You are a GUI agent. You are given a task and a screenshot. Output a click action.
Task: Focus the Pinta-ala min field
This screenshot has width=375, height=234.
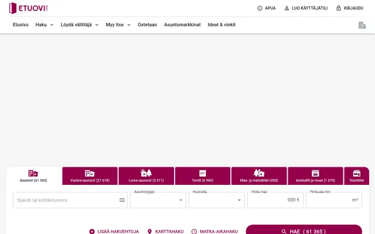334,200
